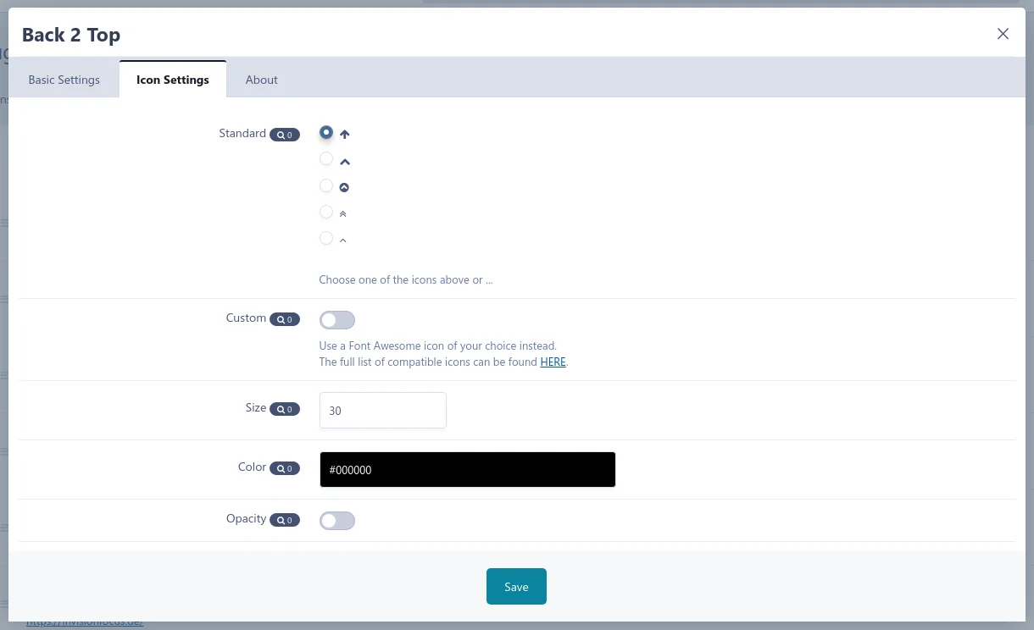
Task: Open the About tab
Action: [x=261, y=80]
